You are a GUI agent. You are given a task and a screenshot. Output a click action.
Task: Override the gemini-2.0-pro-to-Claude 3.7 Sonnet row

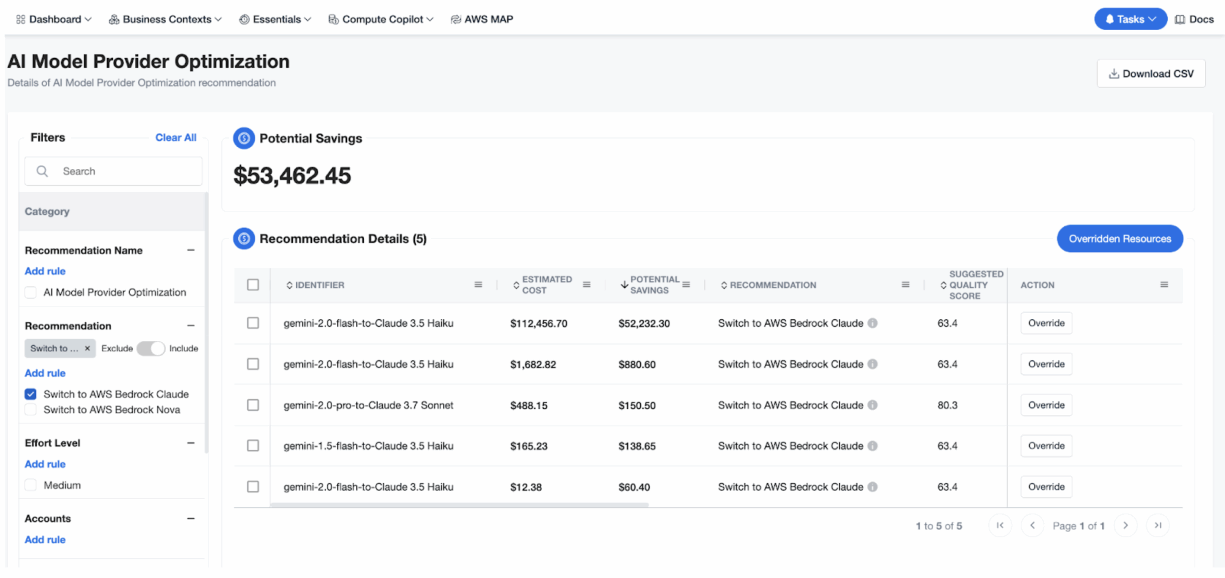[1046, 405]
